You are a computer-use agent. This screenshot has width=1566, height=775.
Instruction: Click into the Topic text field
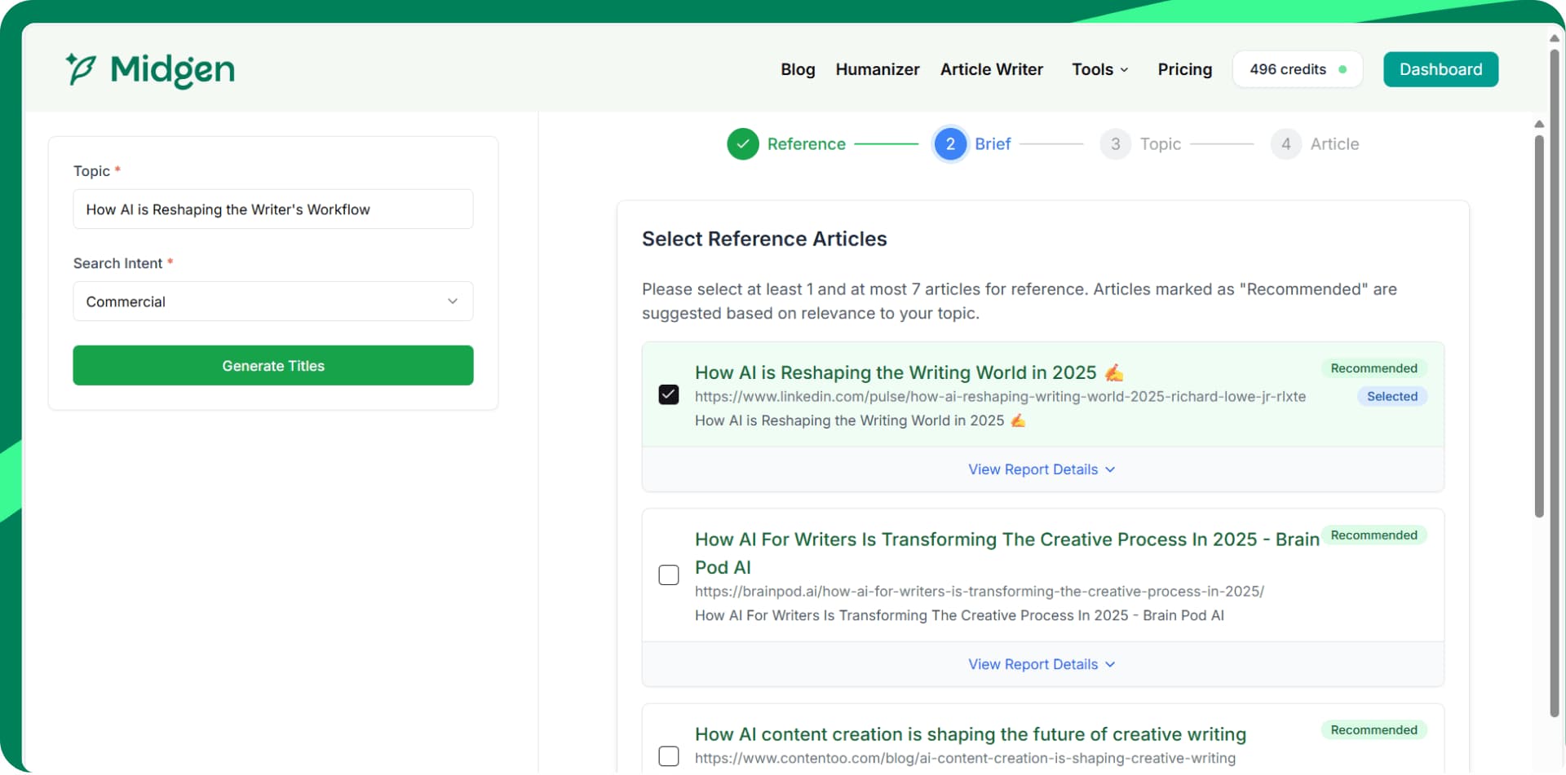click(272, 210)
